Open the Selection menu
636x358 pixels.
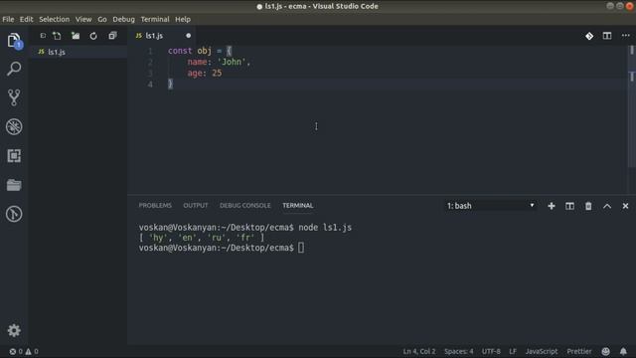[54, 19]
